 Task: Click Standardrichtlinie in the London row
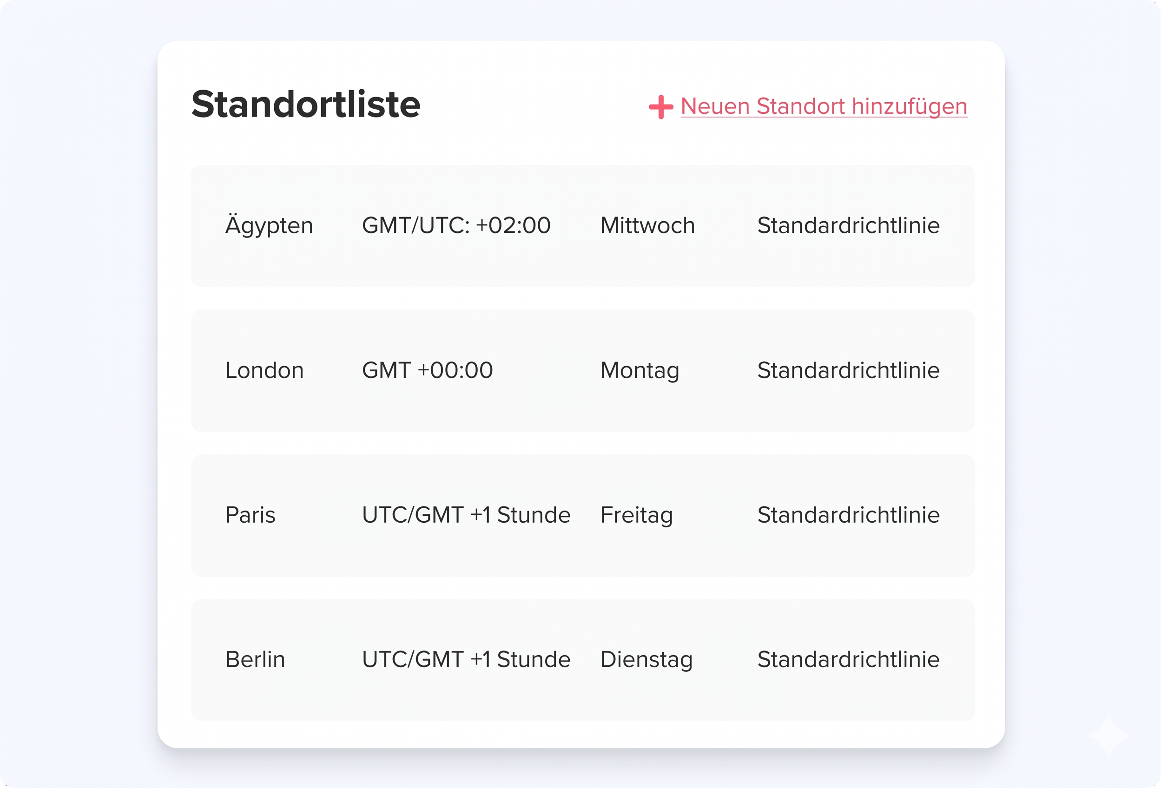click(x=848, y=370)
